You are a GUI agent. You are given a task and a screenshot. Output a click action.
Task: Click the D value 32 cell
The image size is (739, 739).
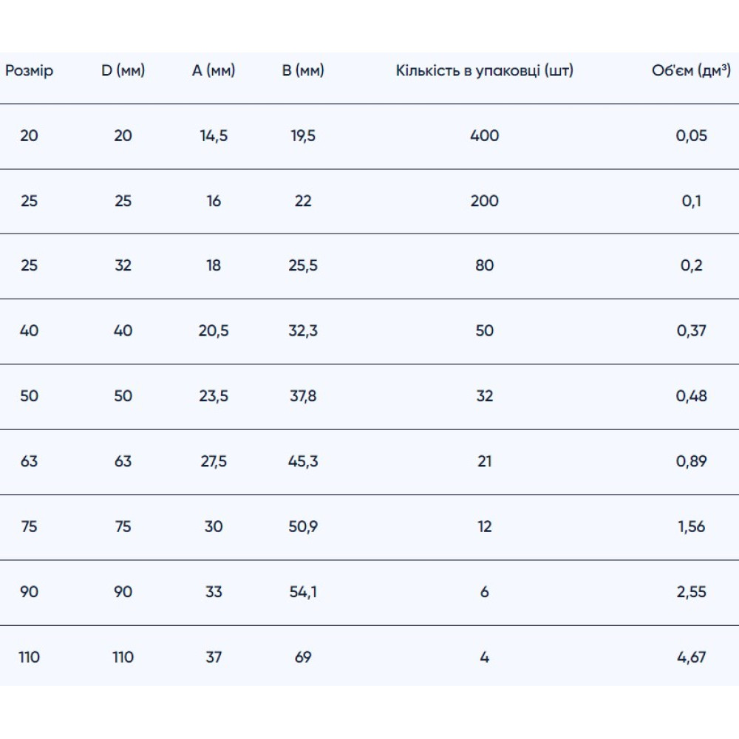[123, 265]
